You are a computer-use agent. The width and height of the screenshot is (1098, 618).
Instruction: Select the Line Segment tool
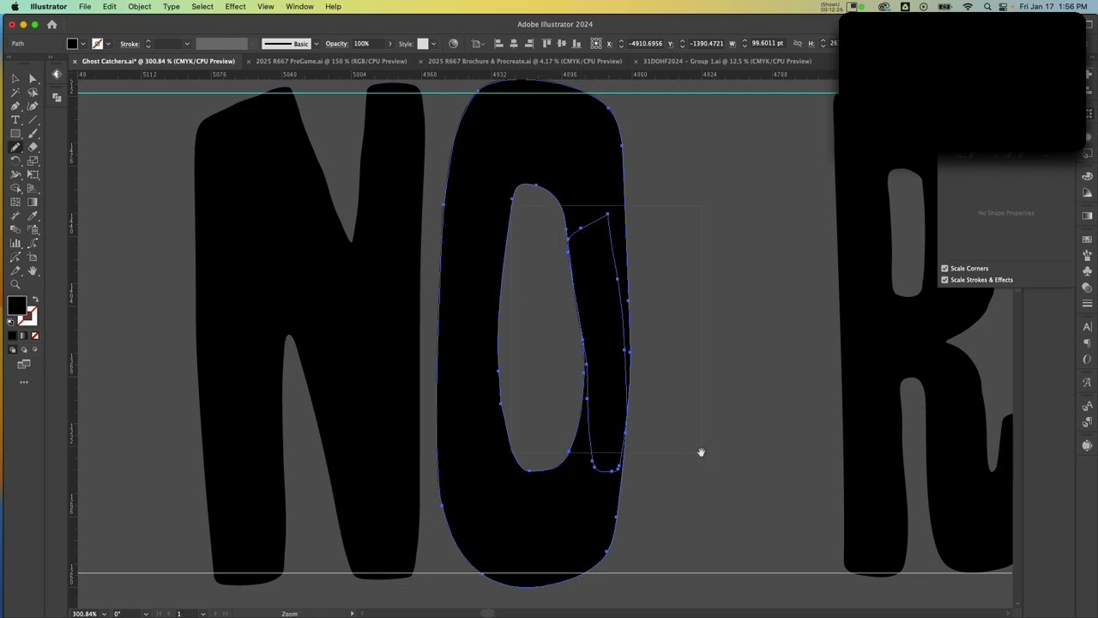[x=33, y=119]
